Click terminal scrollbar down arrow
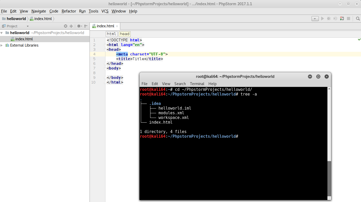361x202 pixels. 329,198
